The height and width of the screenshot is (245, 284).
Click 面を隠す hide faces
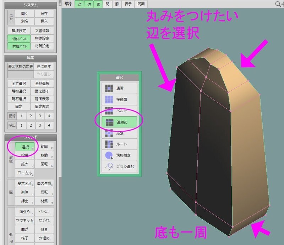point(42,91)
